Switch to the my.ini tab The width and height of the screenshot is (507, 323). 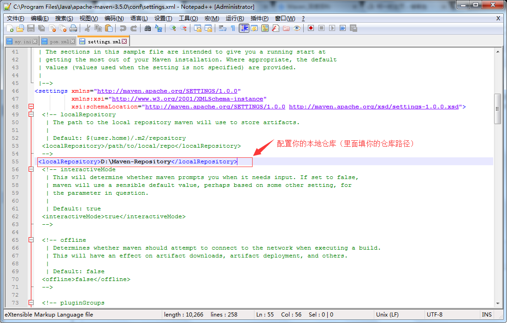pyautogui.click(x=23, y=42)
